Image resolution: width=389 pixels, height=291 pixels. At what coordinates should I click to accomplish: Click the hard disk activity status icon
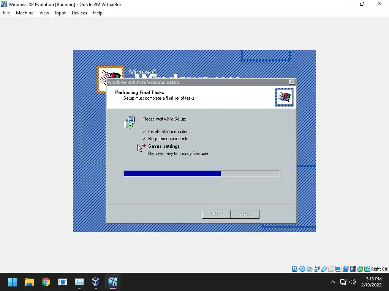294,269
